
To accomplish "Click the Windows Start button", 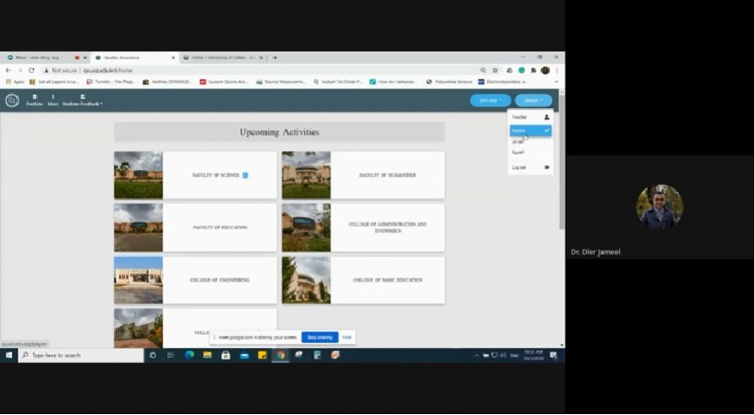I will [8, 355].
